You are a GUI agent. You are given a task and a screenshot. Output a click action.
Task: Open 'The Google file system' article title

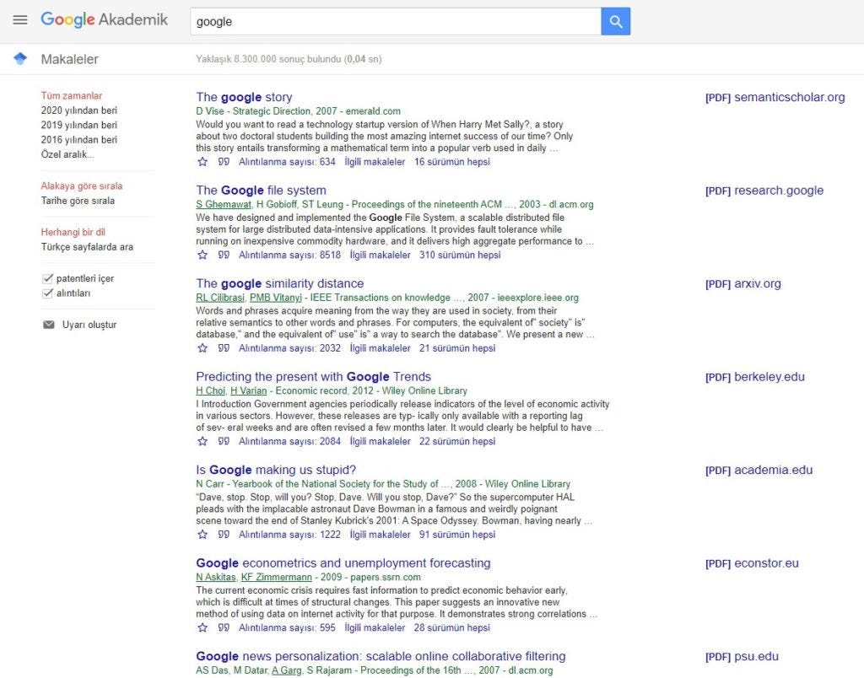262,190
